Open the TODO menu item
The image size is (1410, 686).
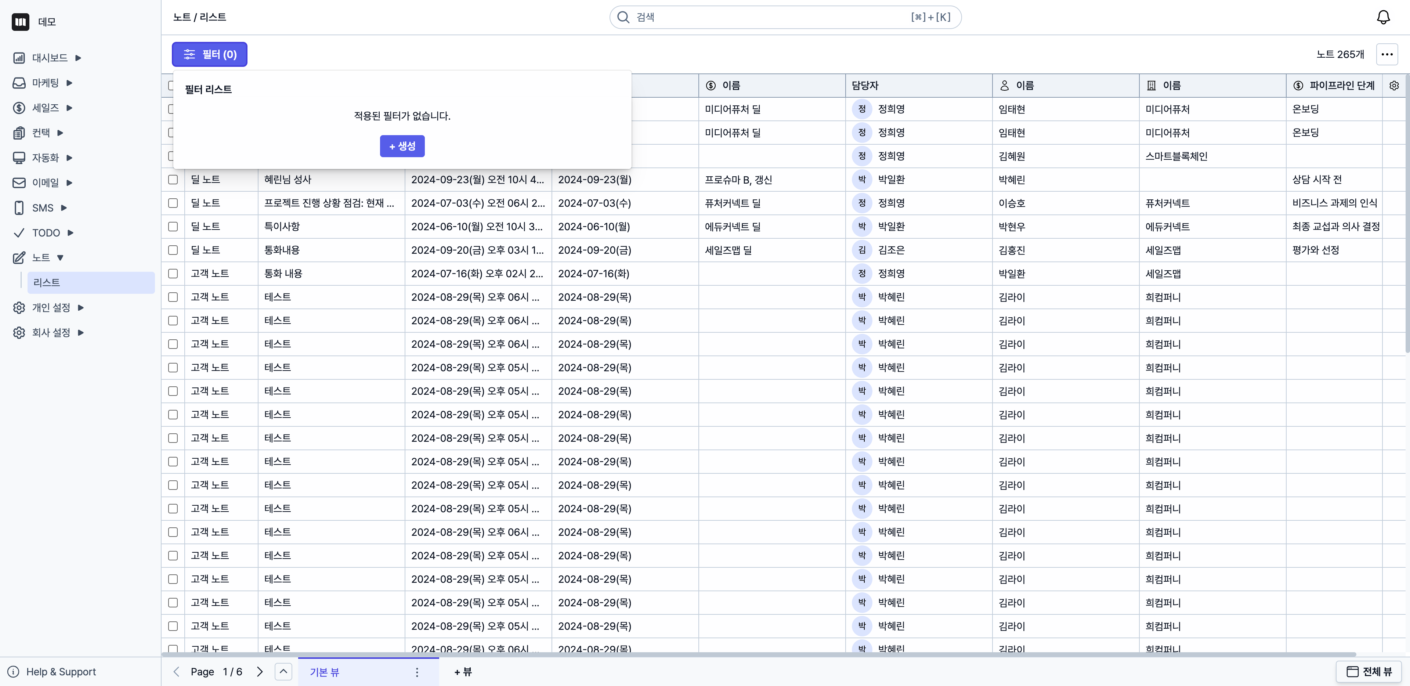point(46,233)
